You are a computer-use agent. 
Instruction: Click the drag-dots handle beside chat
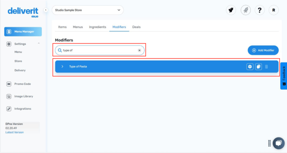[269, 143]
